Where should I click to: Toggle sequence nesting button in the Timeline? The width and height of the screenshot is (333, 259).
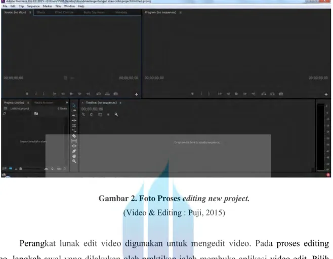coord(83,115)
